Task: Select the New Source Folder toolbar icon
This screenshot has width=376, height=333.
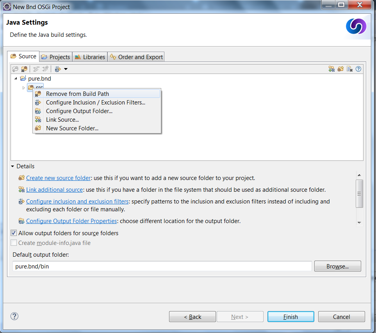Action: [x=340, y=68]
